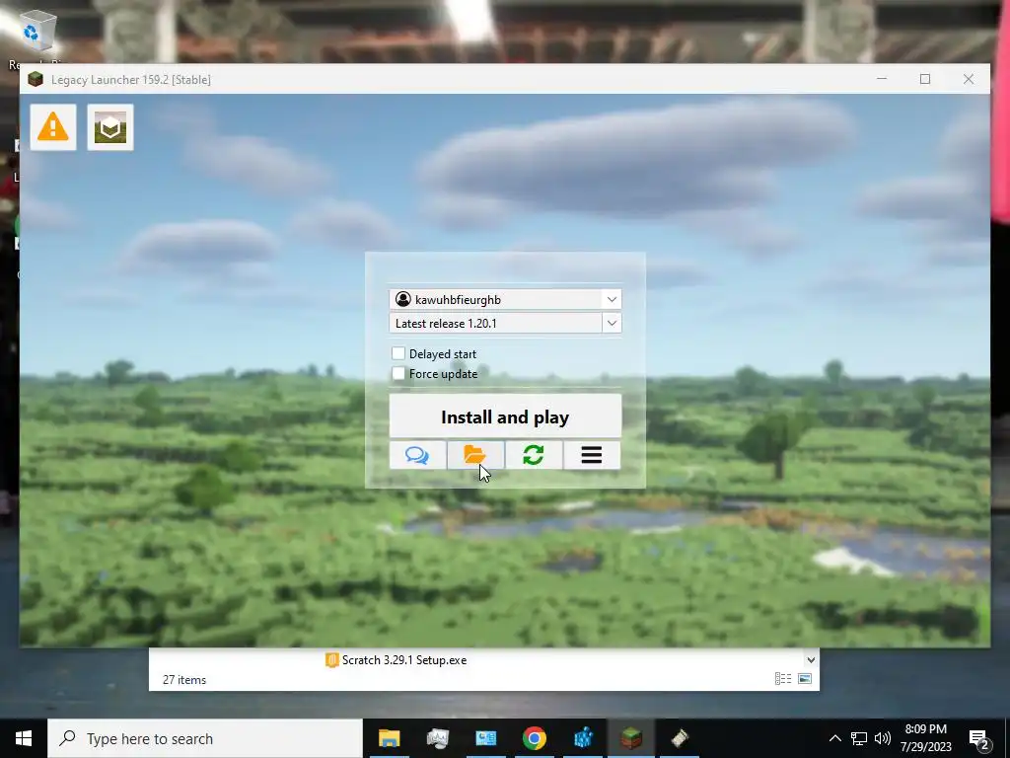Open the volume speaker tray icon
Viewport: 1010px width, 758px height.
pyautogui.click(x=883, y=738)
